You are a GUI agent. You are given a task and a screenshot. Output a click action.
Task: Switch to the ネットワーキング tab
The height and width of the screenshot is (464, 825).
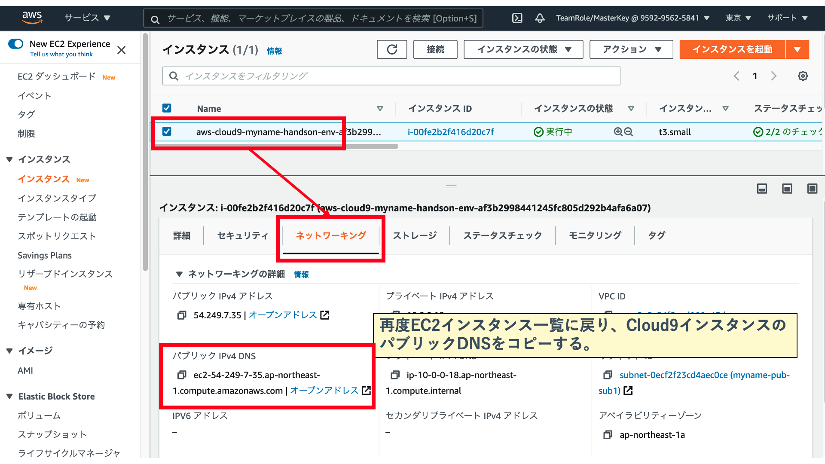(331, 235)
